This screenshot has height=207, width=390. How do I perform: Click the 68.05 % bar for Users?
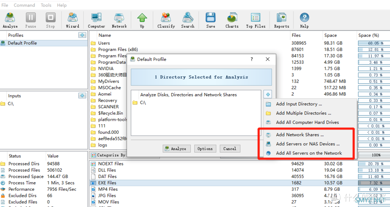(x=374, y=43)
